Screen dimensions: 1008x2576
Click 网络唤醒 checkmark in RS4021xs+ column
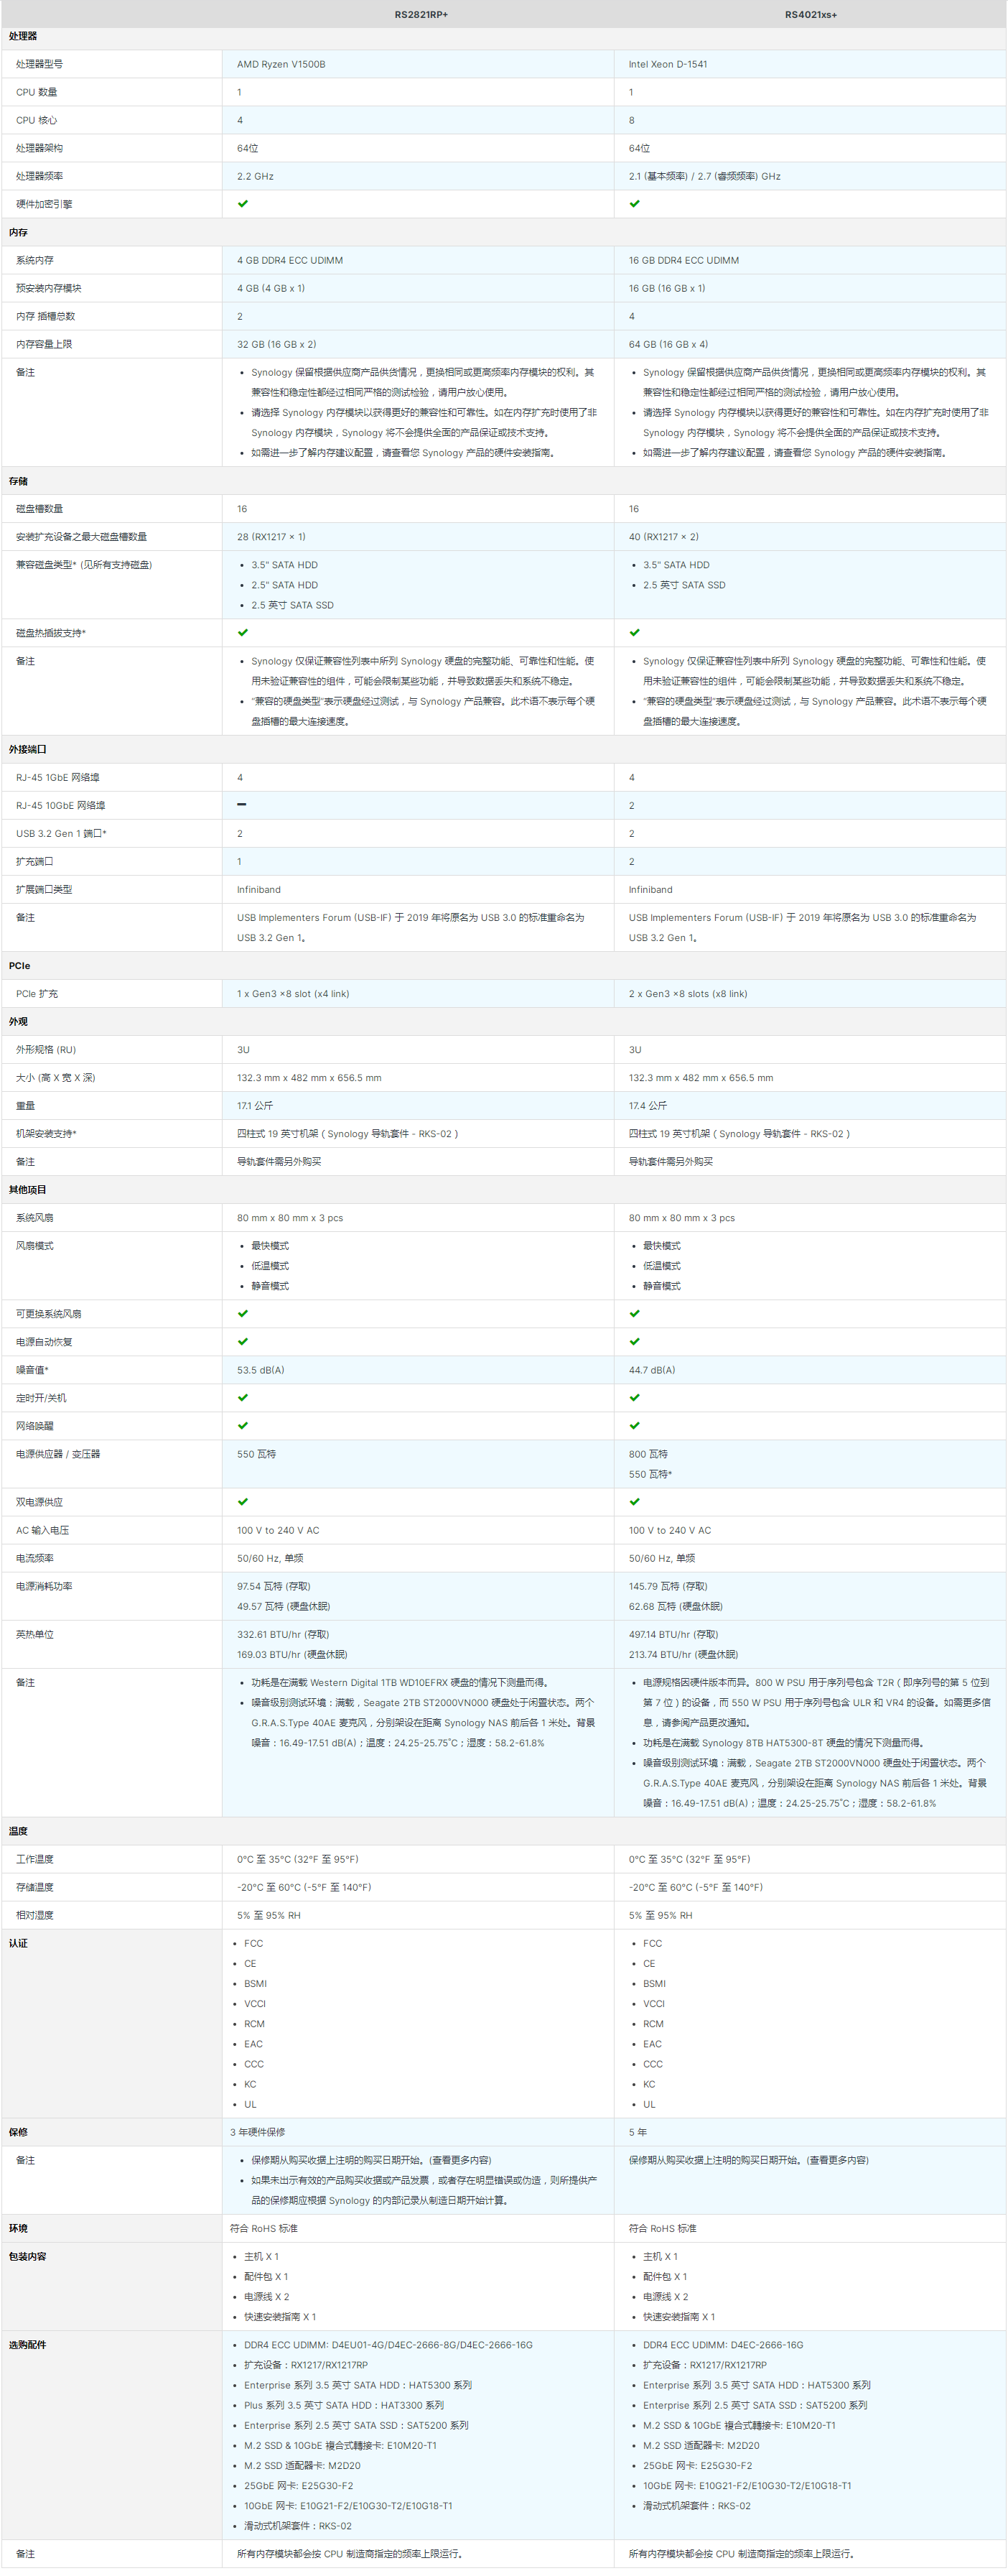pos(635,1426)
